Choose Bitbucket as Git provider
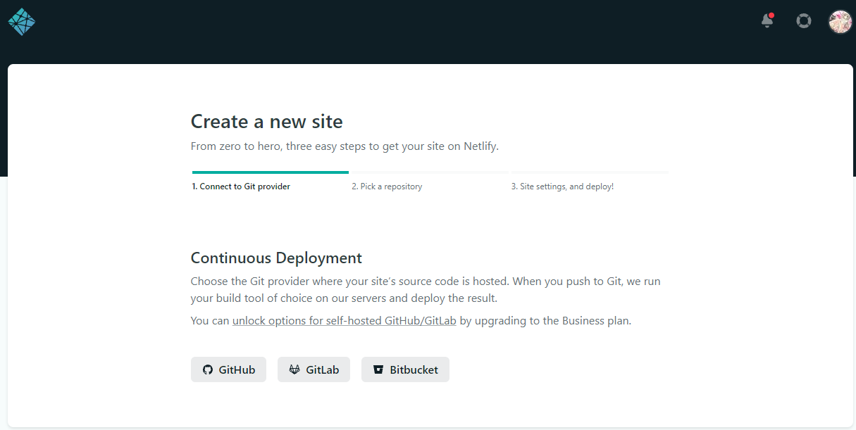This screenshot has height=430, width=856. coord(405,369)
